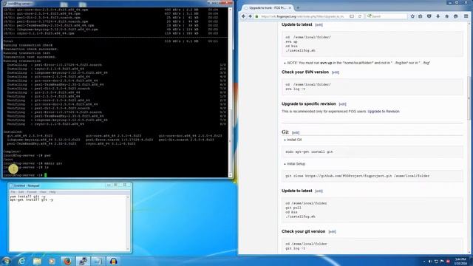This screenshot has width=473, height=266.
Task: Click the terminal command prompt cursor line
Action: pos(24,175)
